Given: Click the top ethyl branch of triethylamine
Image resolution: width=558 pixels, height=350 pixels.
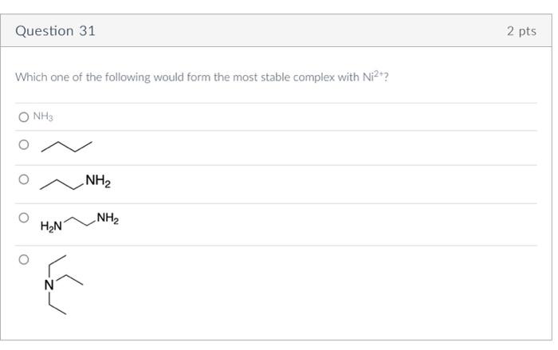Looking at the screenshot, I should point(56,262).
